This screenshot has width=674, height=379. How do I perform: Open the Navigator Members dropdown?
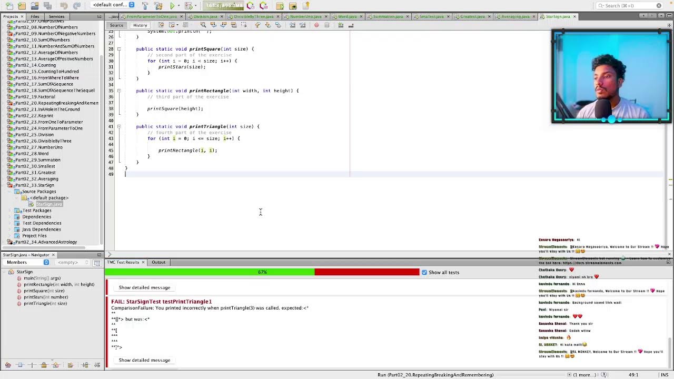(x=27, y=262)
